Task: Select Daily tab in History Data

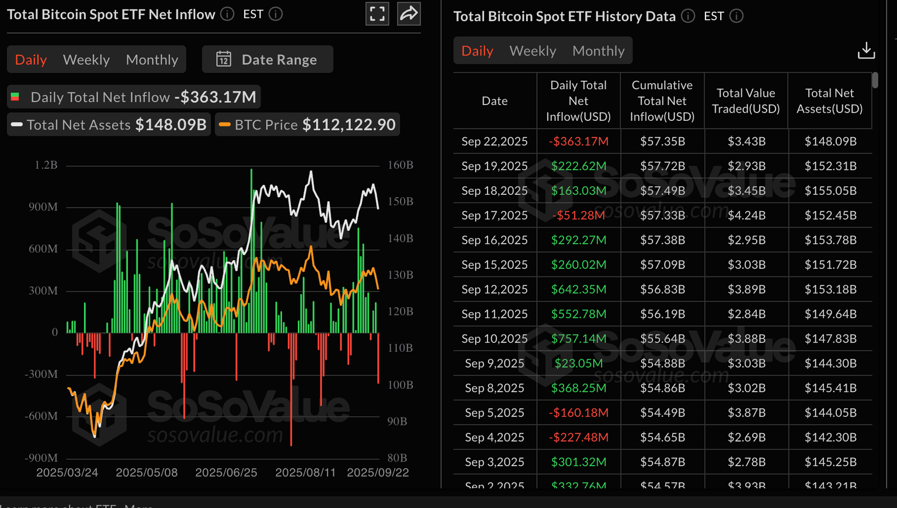Action: (x=477, y=51)
